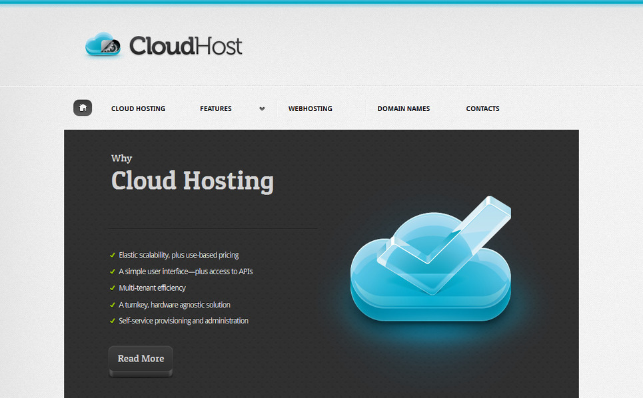Click the Read More button
Screen dimensions: 643x398
click(x=141, y=361)
